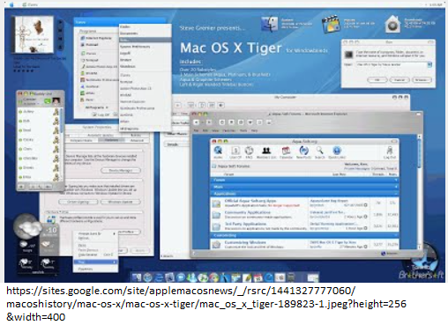The width and height of the screenshot is (448, 325).
Task: Click Cancel in the Run dialog
Action: (399, 80)
